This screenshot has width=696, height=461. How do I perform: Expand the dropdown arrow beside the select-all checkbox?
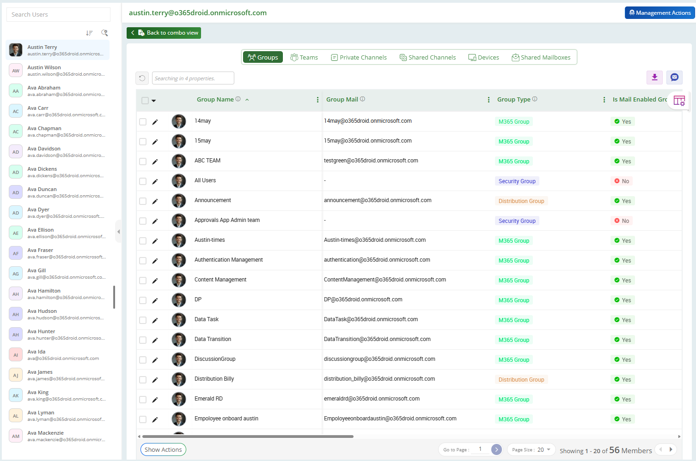(x=154, y=100)
